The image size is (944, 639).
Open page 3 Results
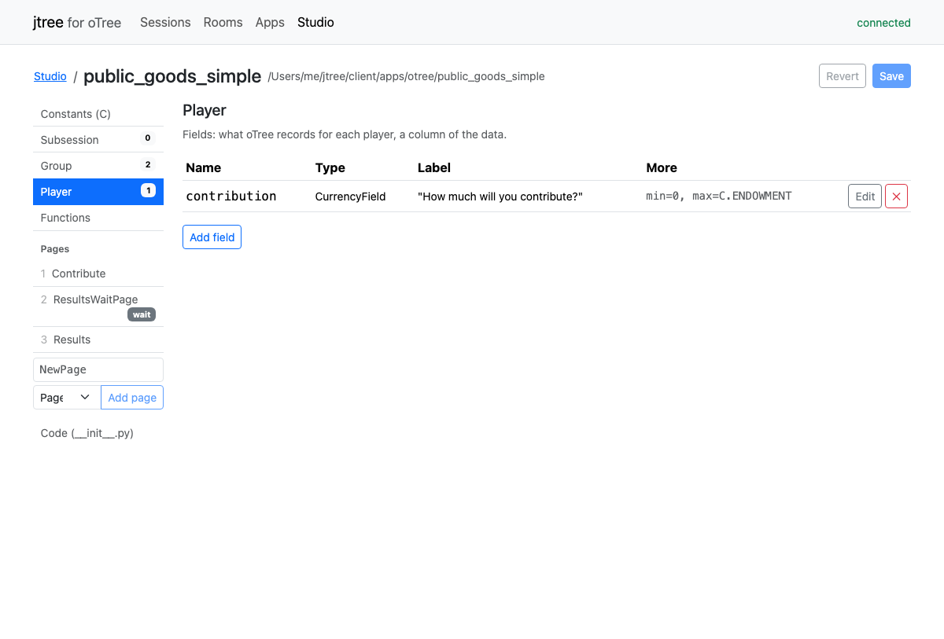coord(98,340)
